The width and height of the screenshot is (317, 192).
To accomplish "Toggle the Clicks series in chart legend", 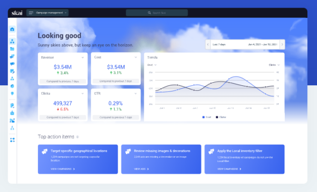I will click(221, 117).
